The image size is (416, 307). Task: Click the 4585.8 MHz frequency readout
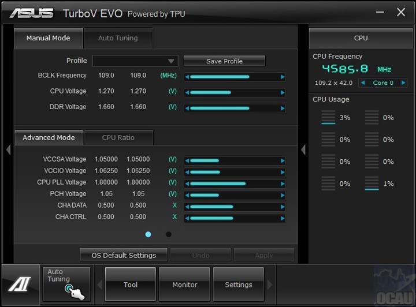pyautogui.click(x=356, y=69)
